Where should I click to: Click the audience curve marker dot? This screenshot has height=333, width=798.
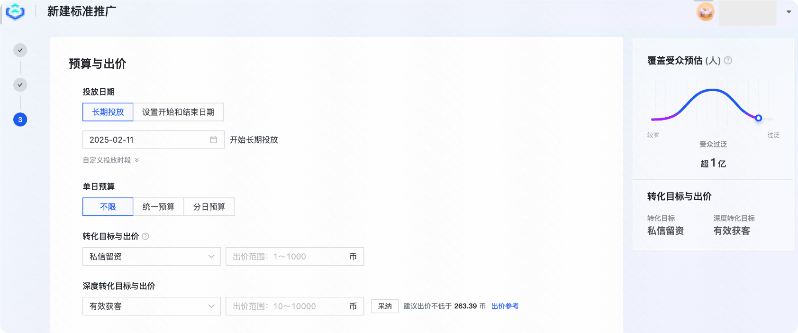point(758,118)
